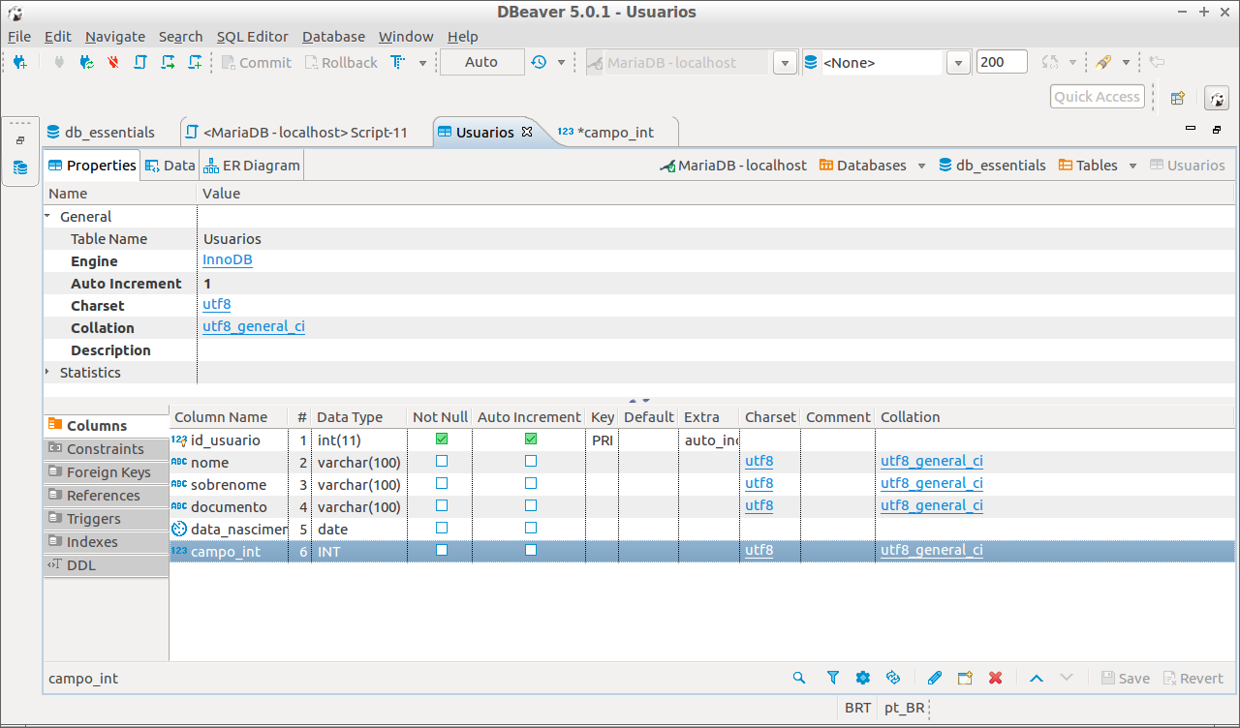The image size is (1240, 728).
Task: Open the Database menu
Action: point(333,37)
